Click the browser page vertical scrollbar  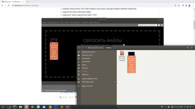click(x=194, y=25)
